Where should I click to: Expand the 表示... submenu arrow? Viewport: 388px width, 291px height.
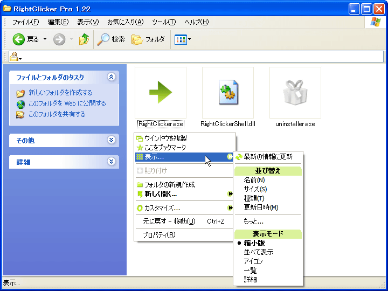[x=230, y=157]
